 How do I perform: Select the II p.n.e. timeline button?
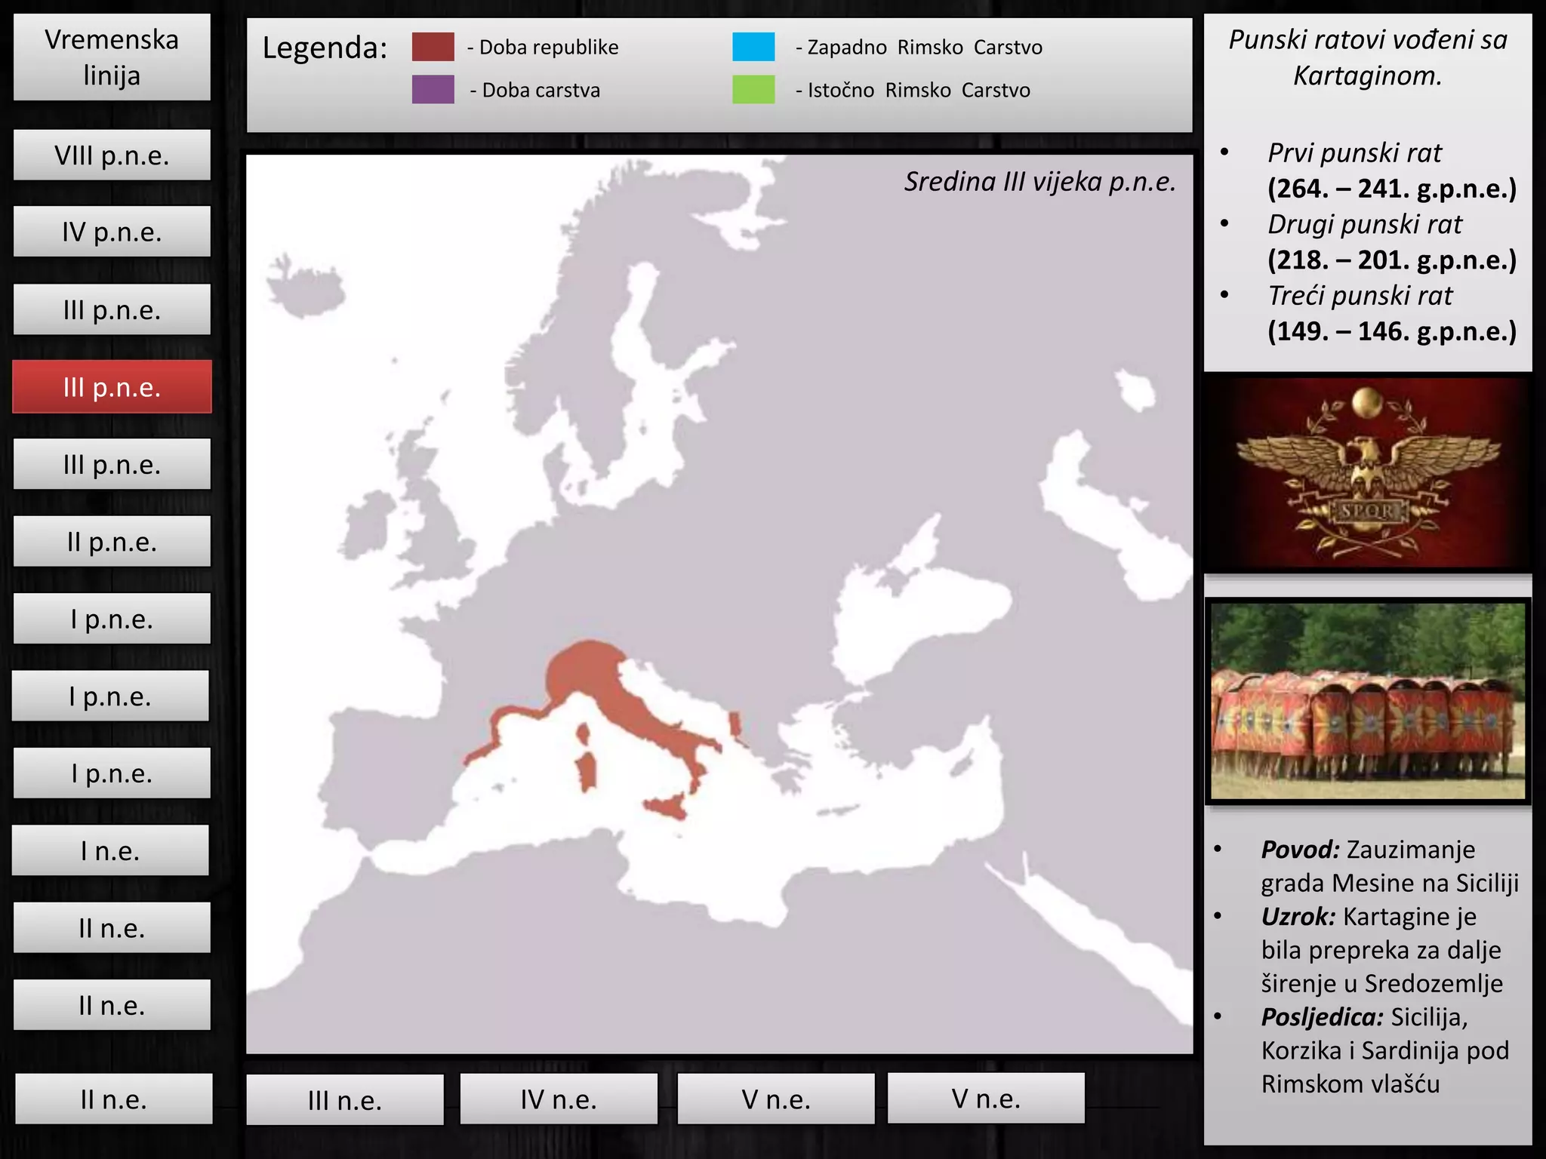(x=112, y=542)
